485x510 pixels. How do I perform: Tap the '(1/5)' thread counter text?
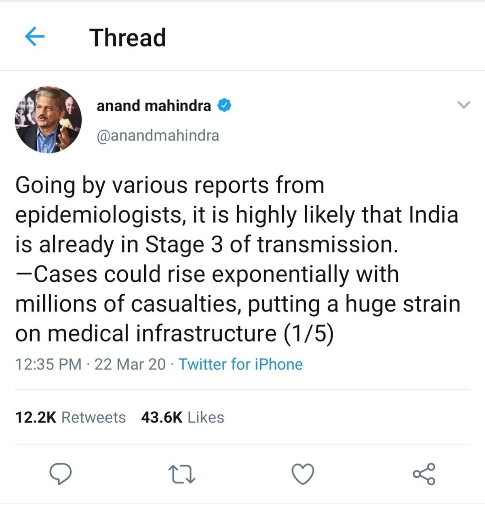(308, 334)
